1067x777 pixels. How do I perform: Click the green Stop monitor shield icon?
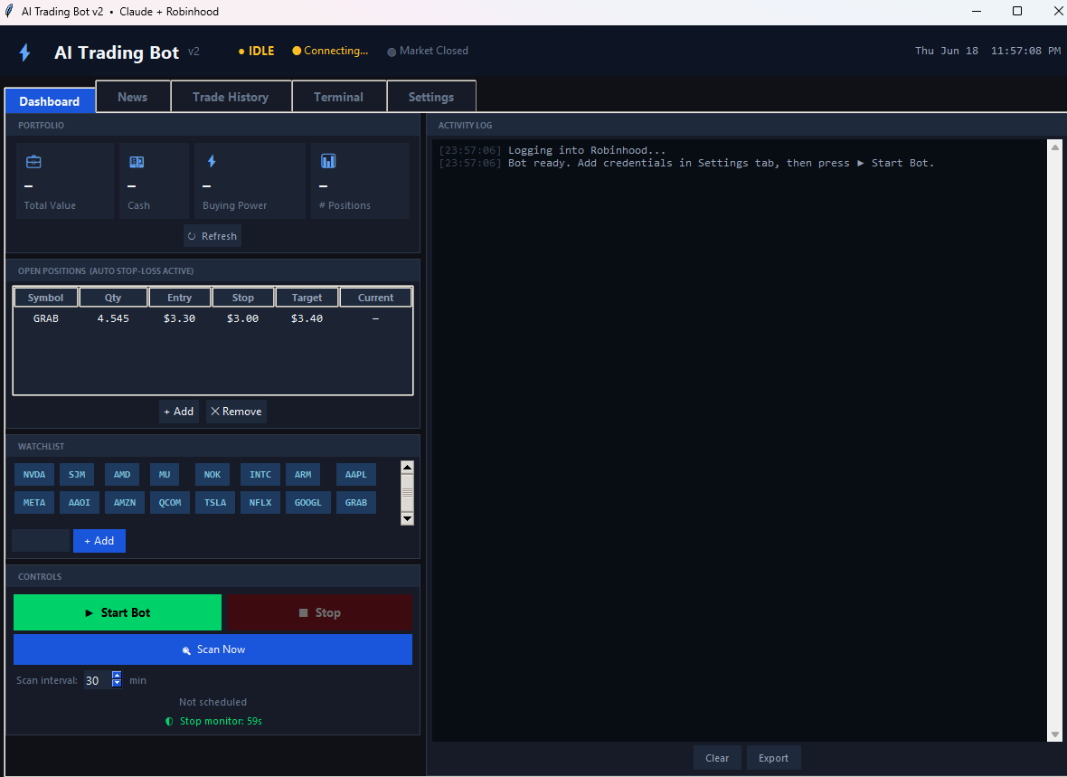(169, 721)
